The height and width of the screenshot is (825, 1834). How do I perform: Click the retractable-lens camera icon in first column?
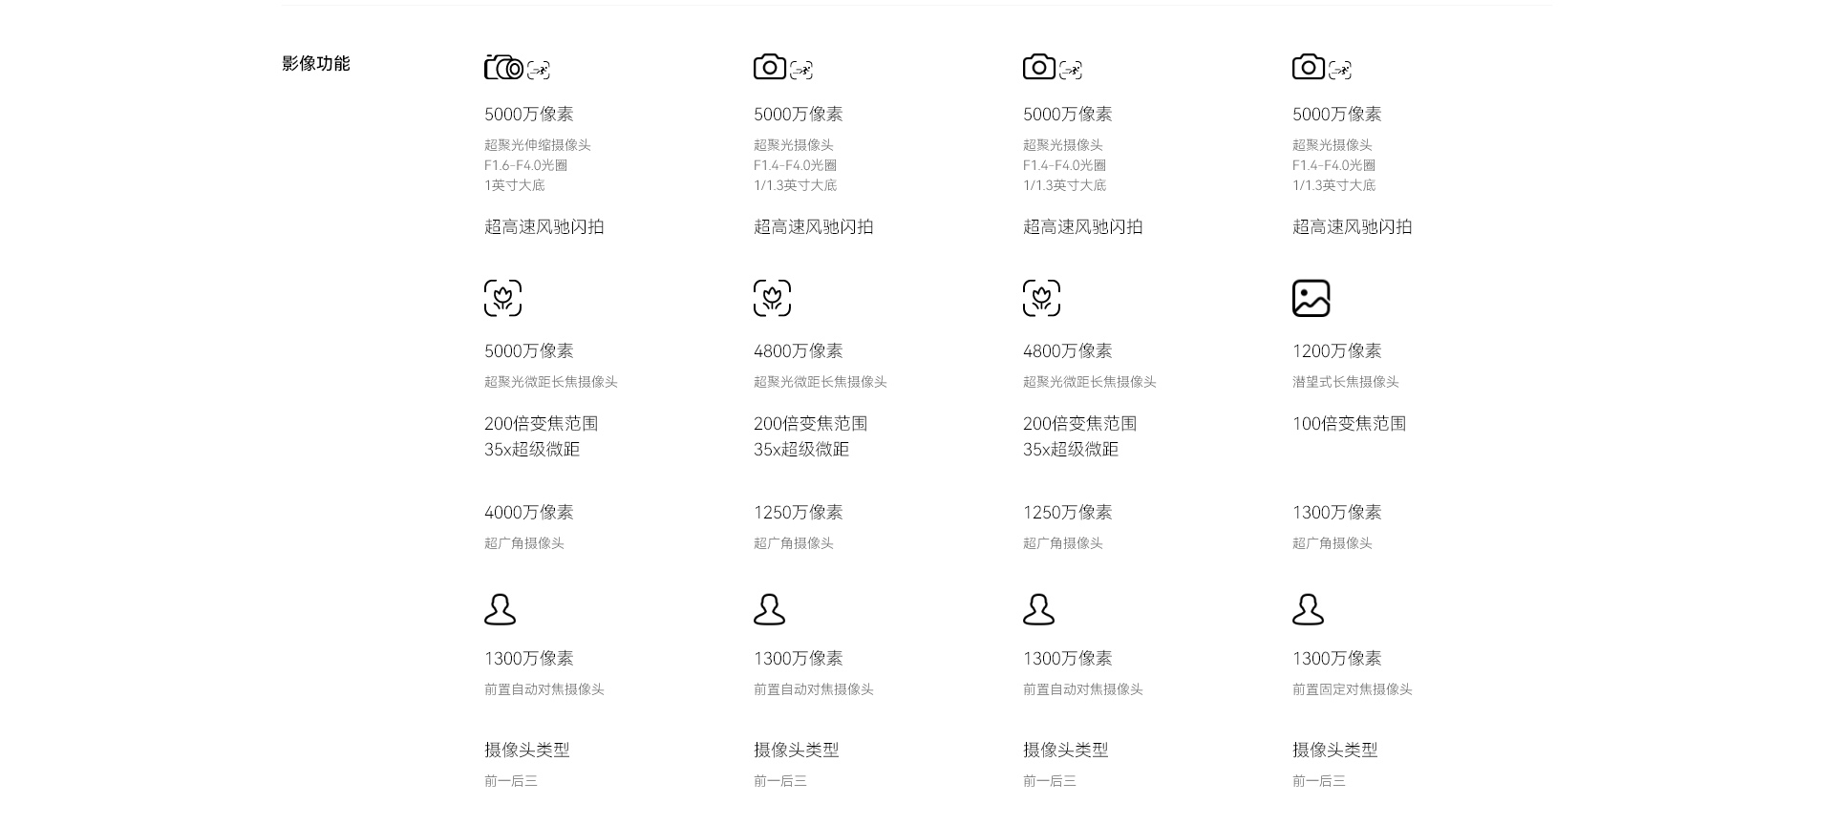[x=503, y=67]
